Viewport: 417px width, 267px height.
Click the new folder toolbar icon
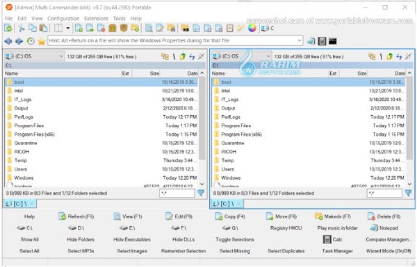(135, 28)
